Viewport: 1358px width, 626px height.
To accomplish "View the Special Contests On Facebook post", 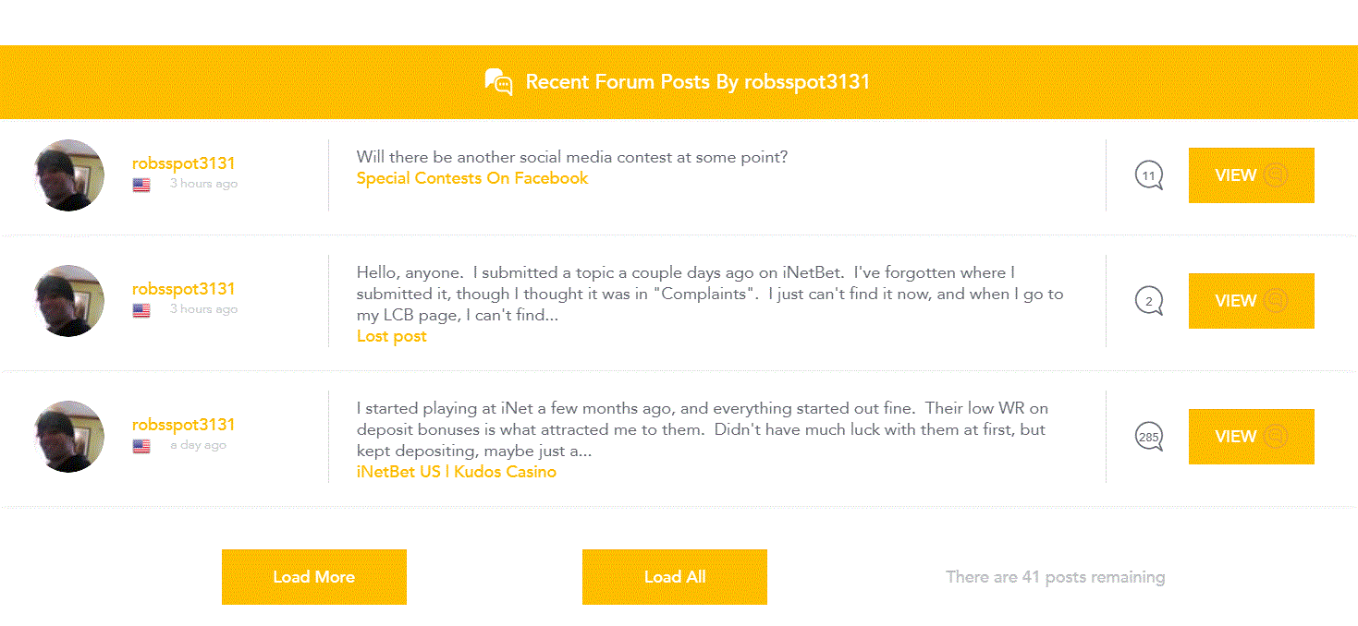I will 1251,175.
